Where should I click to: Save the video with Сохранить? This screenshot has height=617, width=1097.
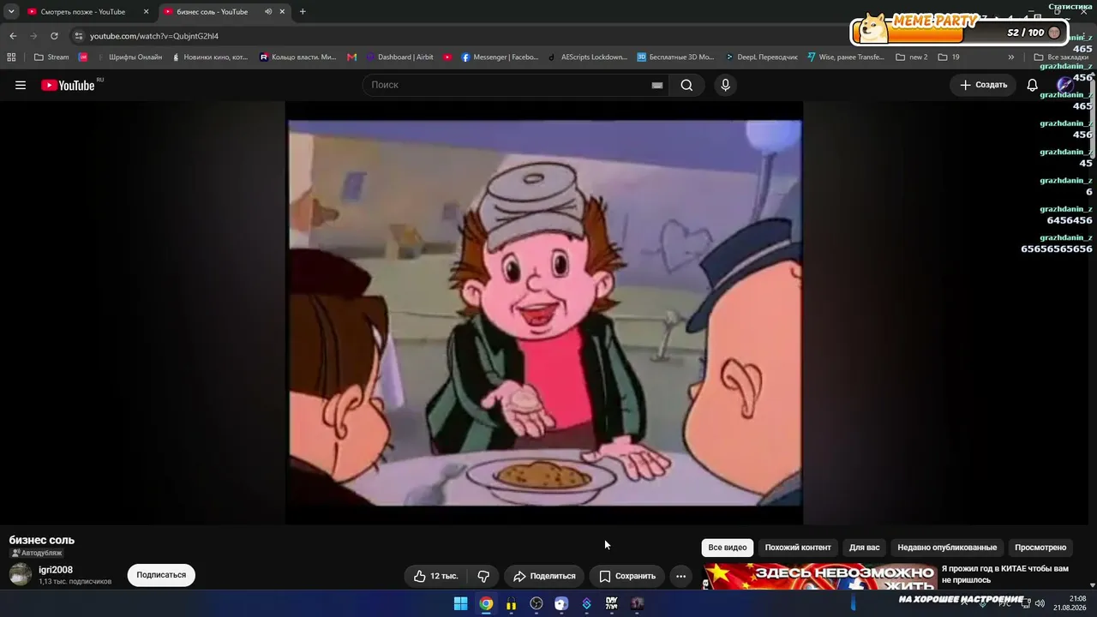(x=627, y=576)
